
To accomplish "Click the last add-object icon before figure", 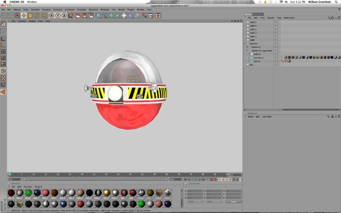I will coord(137,15).
